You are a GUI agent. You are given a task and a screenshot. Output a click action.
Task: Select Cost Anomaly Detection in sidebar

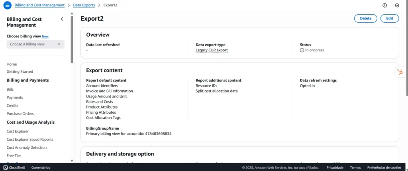click(27, 148)
